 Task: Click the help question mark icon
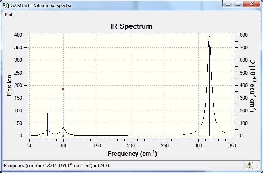(x=249, y=165)
